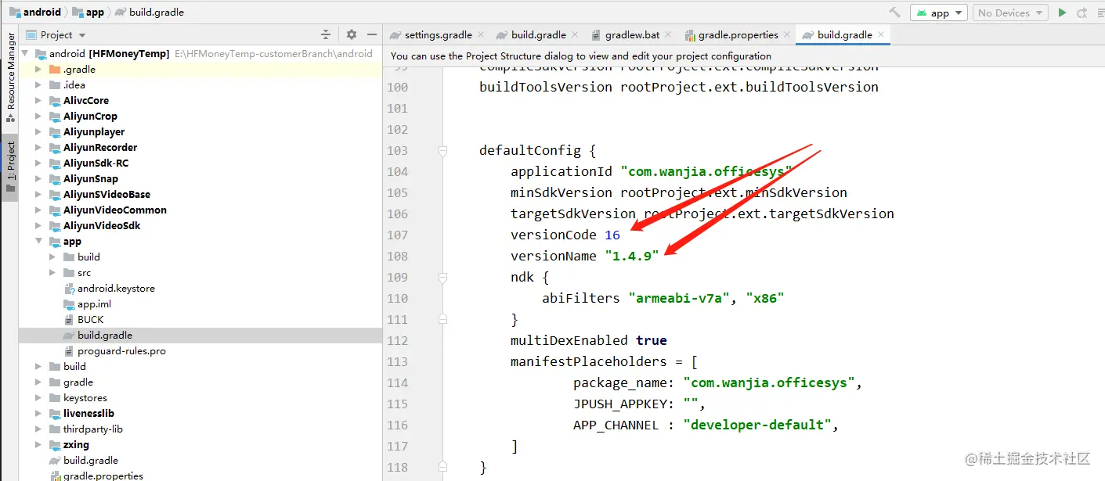Click the applicationId "com.wanjia.officesys" string
The width and height of the screenshot is (1105, 481).
(706, 171)
